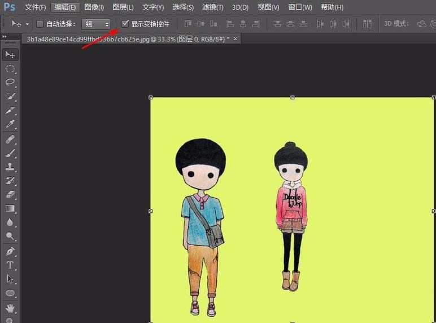The height and width of the screenshot is (323, 436).
Task: Open the 滤镜(T) menu
Action: (x=213, y=7)
